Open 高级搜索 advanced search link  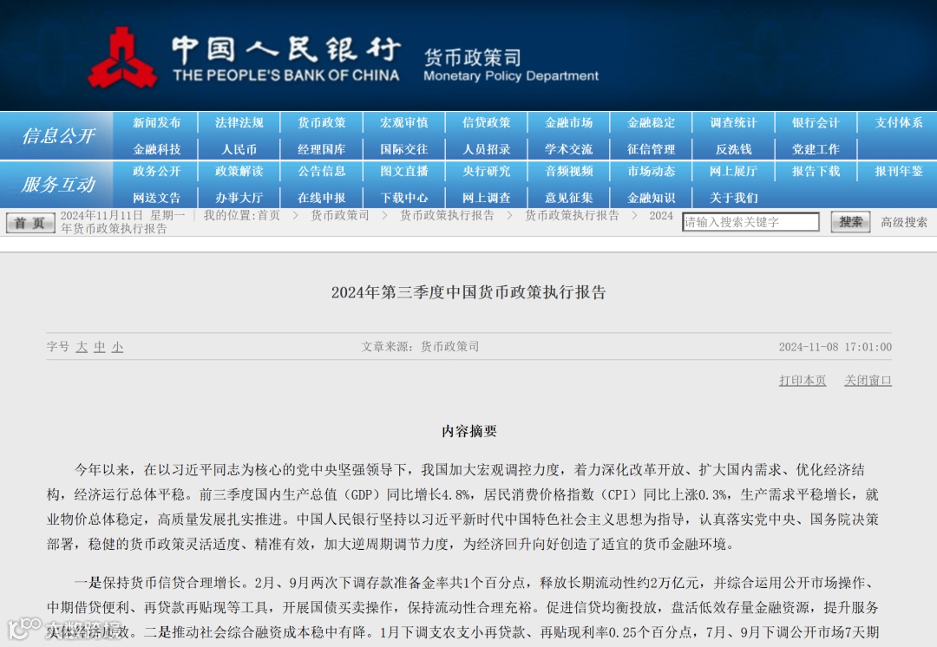[x=903, y=222]
